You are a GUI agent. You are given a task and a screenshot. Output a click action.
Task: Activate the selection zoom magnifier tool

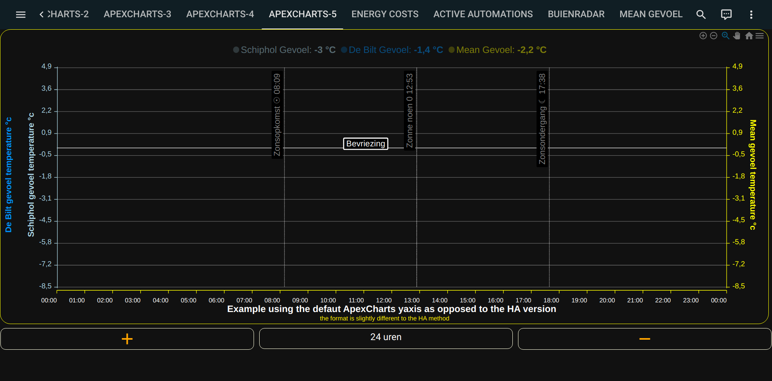coord(726,36)
